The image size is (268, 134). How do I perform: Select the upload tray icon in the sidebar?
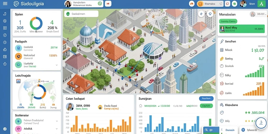pos(5,49)
